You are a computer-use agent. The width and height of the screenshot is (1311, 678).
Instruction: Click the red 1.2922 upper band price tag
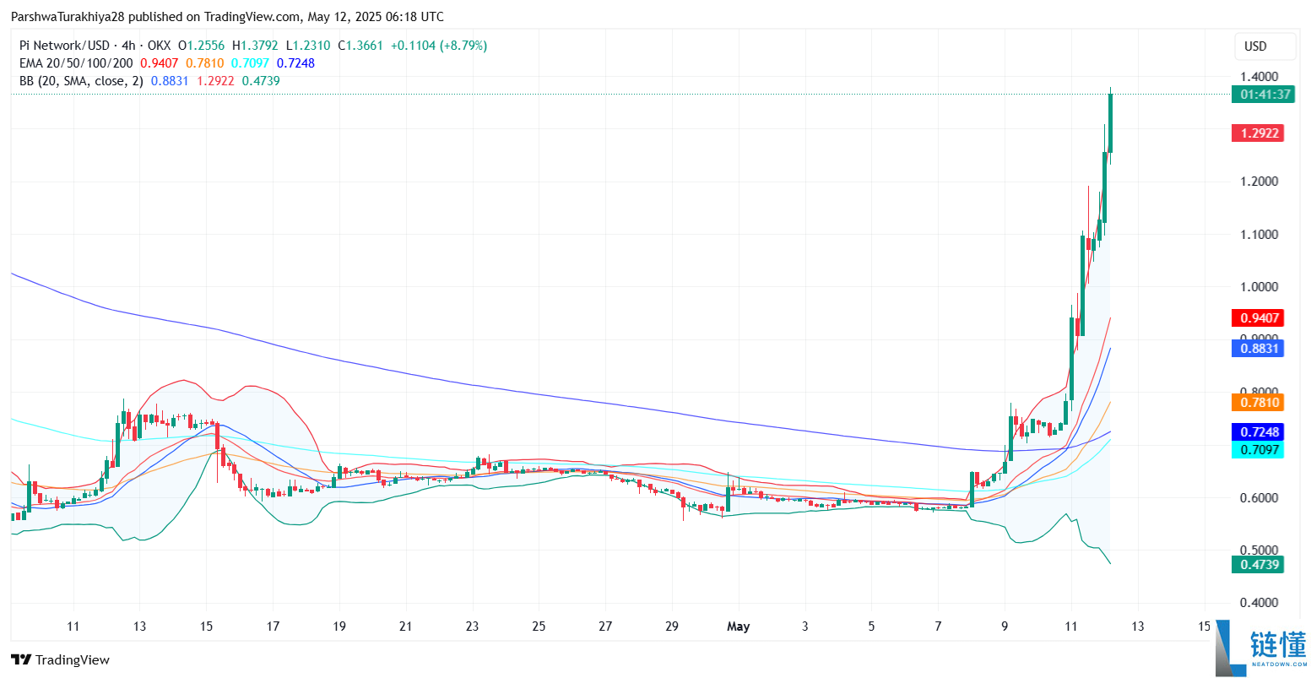(1258, 133)
